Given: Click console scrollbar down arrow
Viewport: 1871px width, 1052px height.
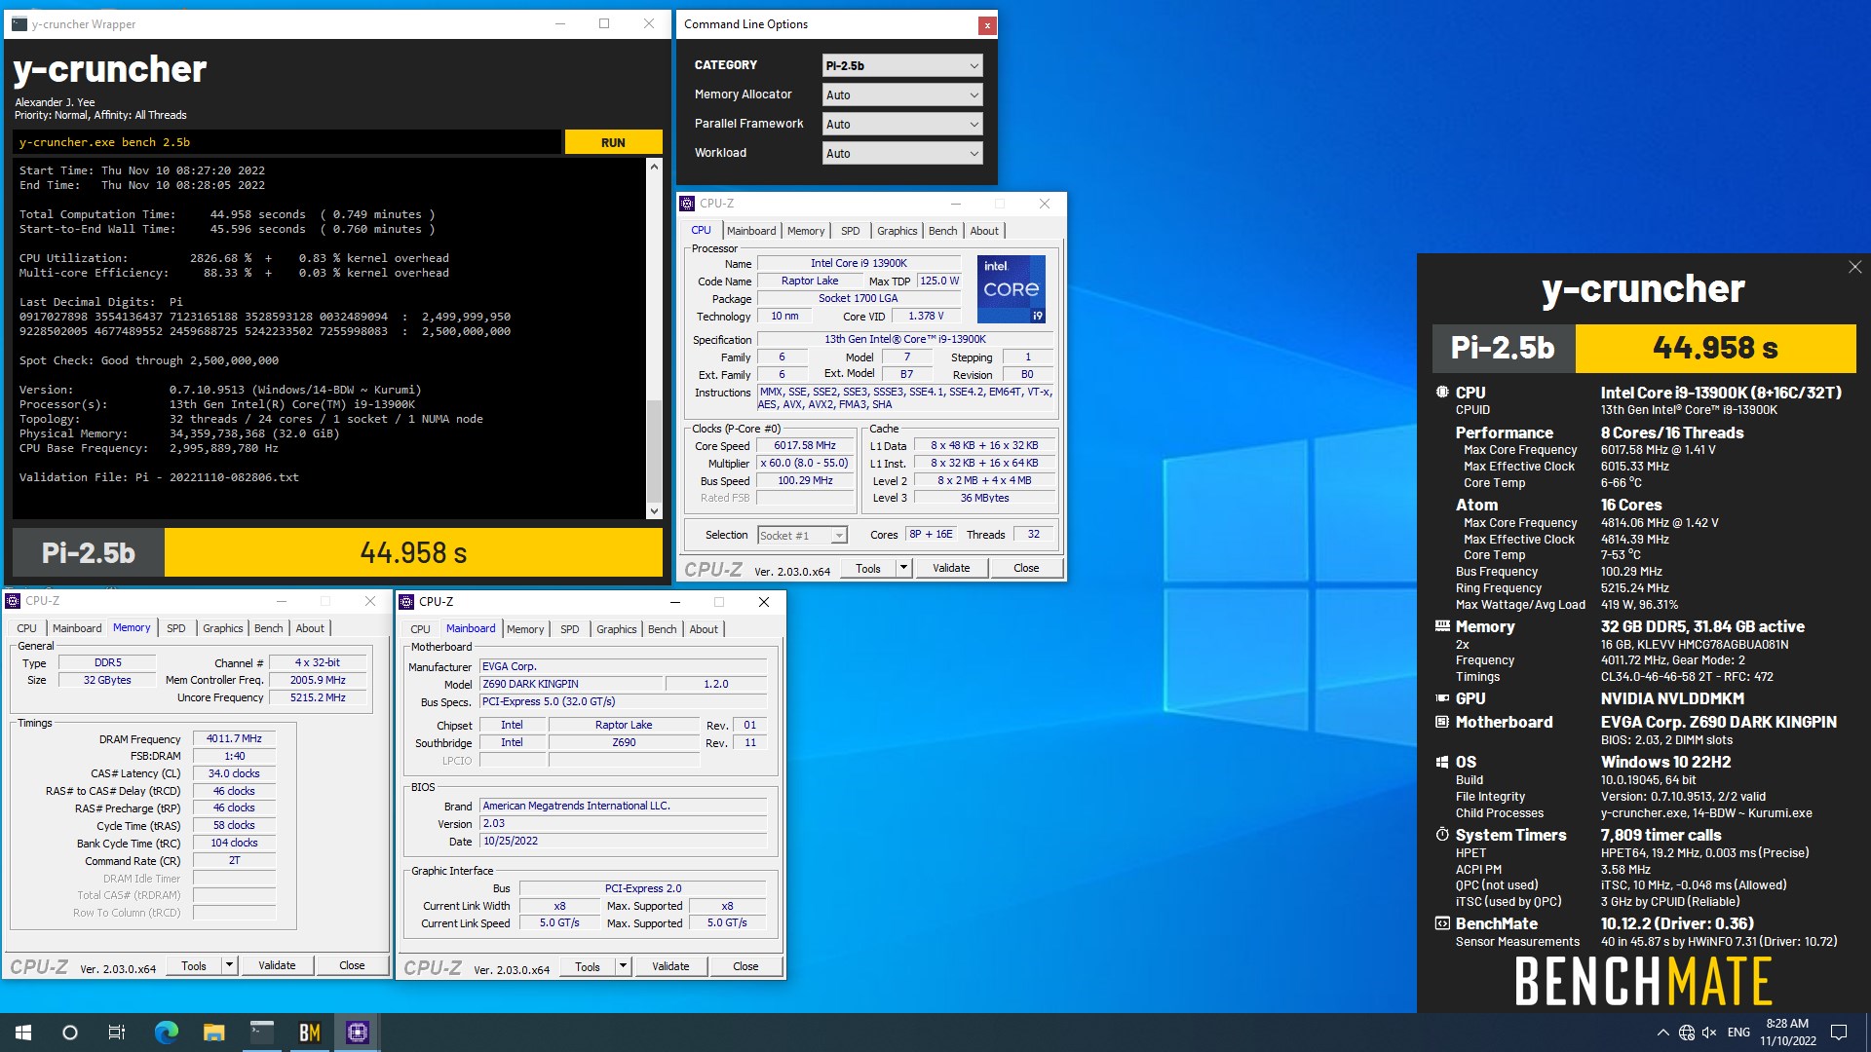Looking at the screenshot, I should (654, 511).
